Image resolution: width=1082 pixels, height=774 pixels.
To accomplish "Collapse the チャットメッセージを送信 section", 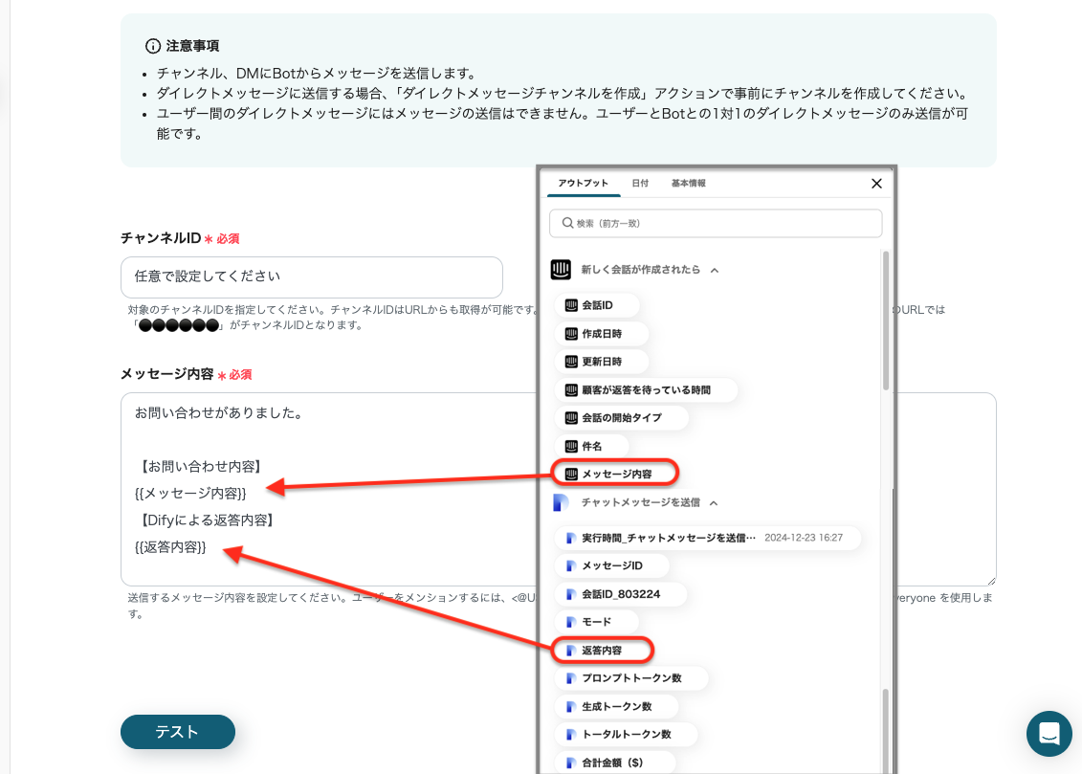I will click(715, 503).
